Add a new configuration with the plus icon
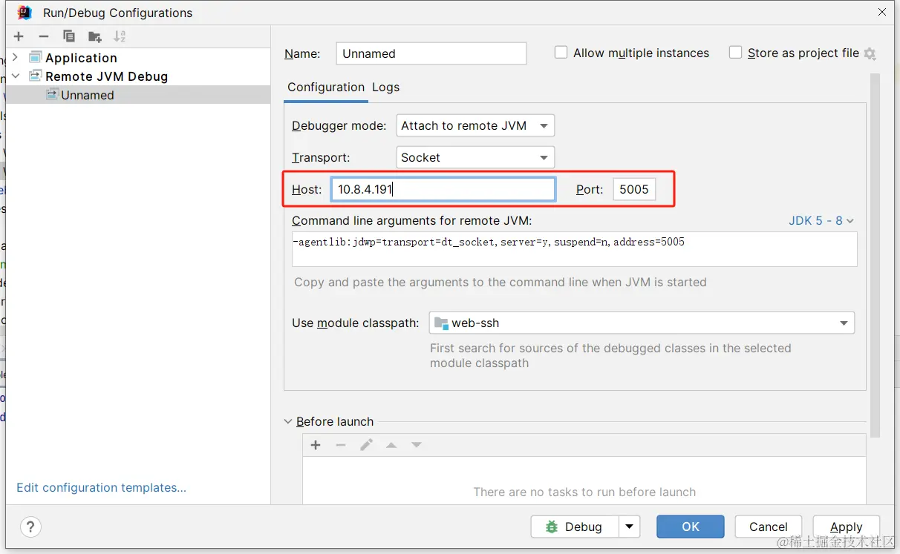The height and width of the screenshot is (554, 900). (19, 36)
